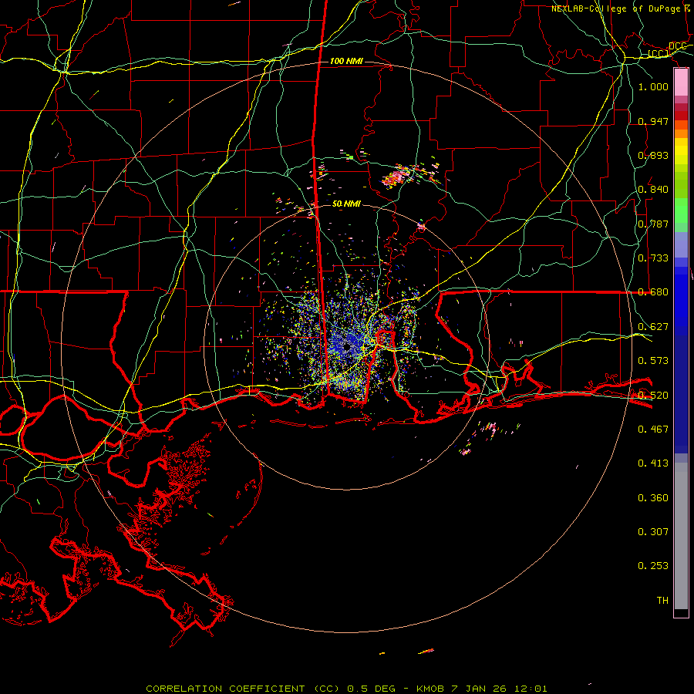Click the 0.413 color scale value
This screenshot has width=694, height=694.
(653, 463)
